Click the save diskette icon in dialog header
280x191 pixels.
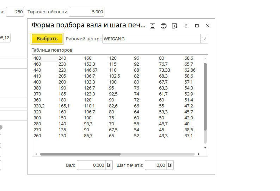point(153,26)
